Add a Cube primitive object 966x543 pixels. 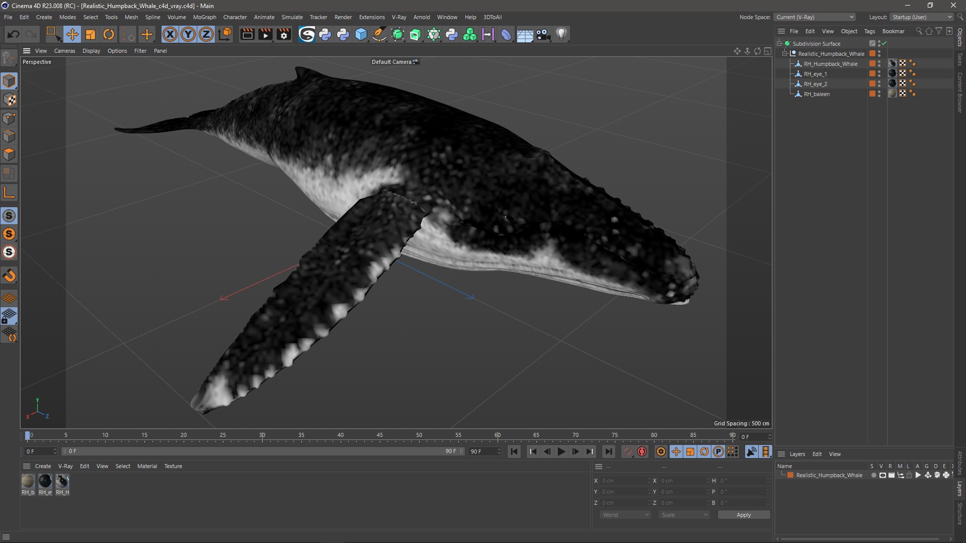click(x=361, y=34)
